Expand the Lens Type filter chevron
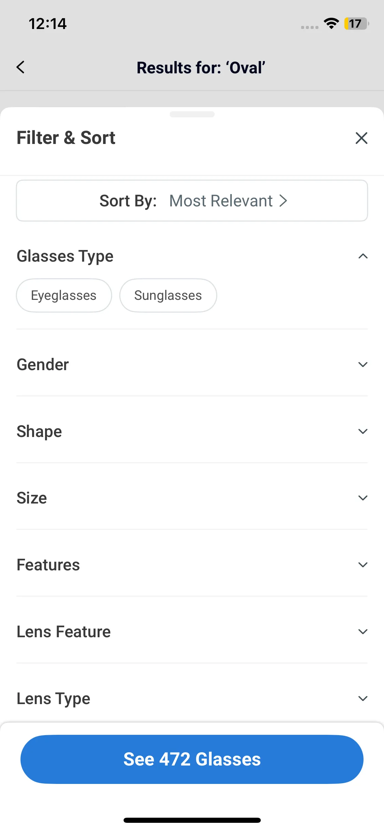The width and height of the screenshot is (384, 831). click(x=363, y=698)
